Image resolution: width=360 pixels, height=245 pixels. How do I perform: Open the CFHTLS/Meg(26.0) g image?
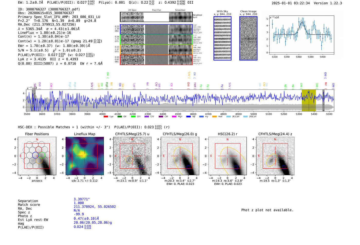[180, 156]
